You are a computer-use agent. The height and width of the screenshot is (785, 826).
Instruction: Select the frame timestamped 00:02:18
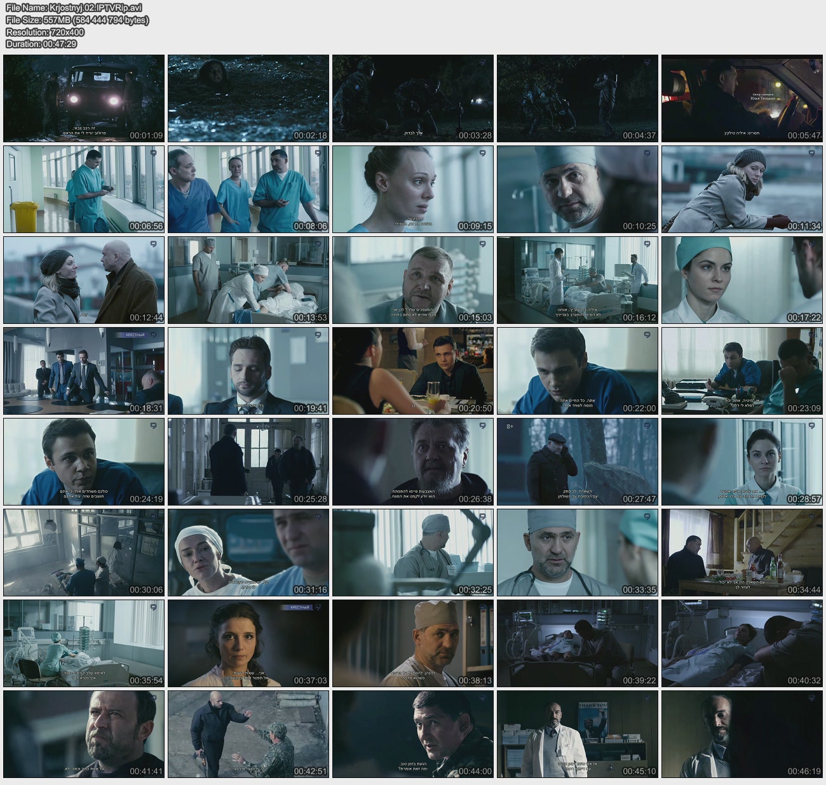coord(248,98)
